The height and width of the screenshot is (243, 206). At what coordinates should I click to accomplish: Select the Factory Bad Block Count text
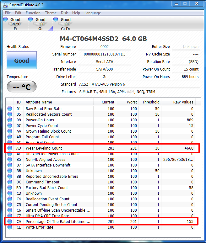pyautogui.click(x=47, y=188)
